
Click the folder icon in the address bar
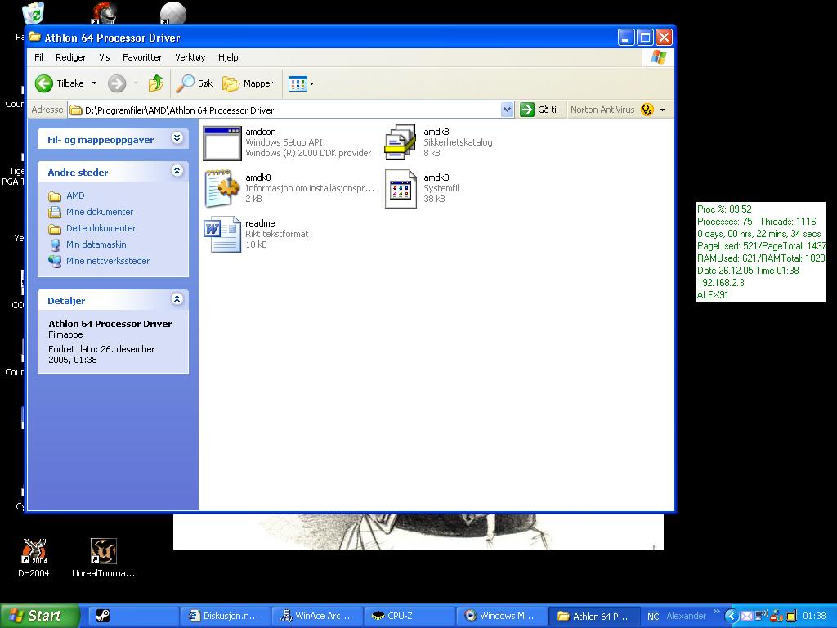point(76,110)
